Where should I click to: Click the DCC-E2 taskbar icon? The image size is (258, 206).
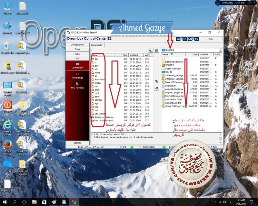click(74, 202)
